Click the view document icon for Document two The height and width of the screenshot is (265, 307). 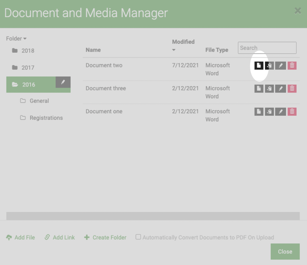coord(259,65)
